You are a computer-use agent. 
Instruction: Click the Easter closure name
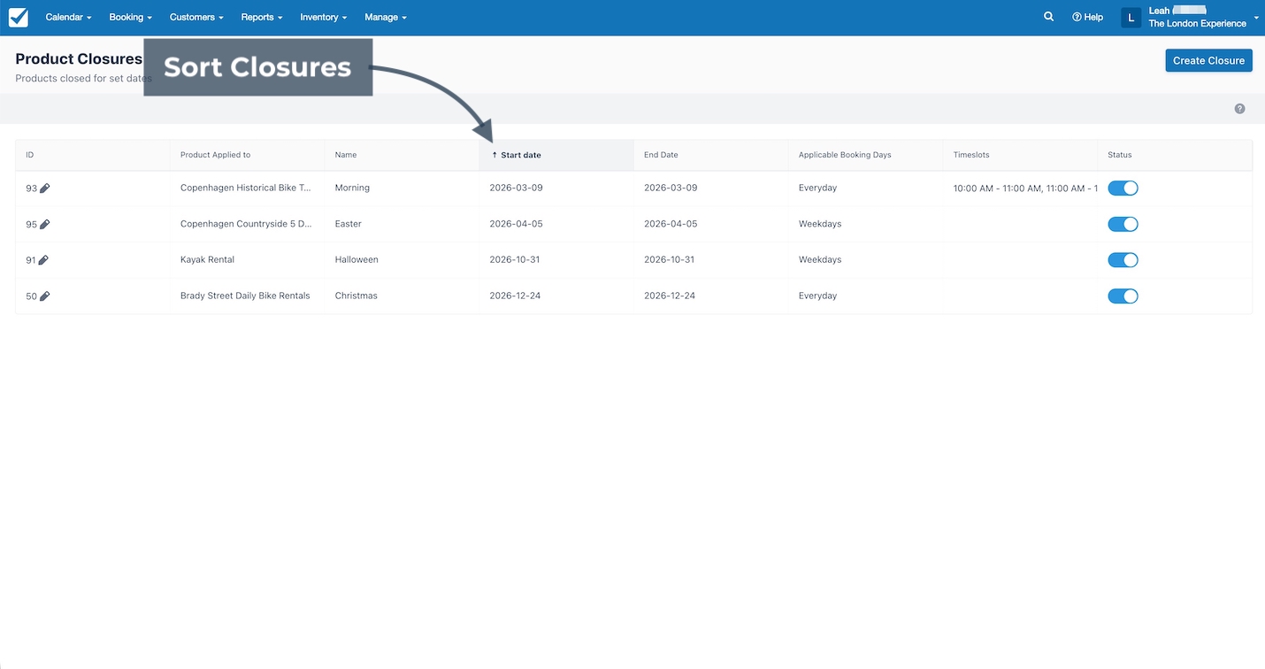pyautogui.click(x=348, y=224)
